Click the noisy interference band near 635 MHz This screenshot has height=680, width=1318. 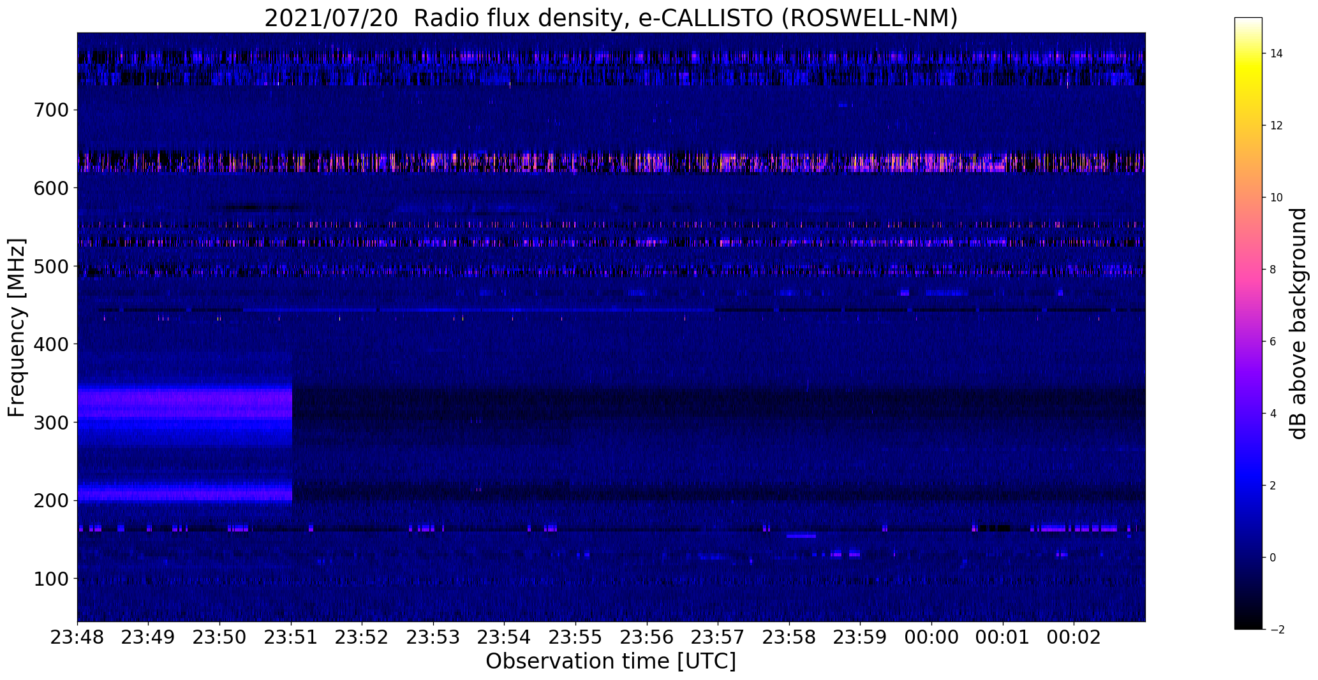click(611, 161)
